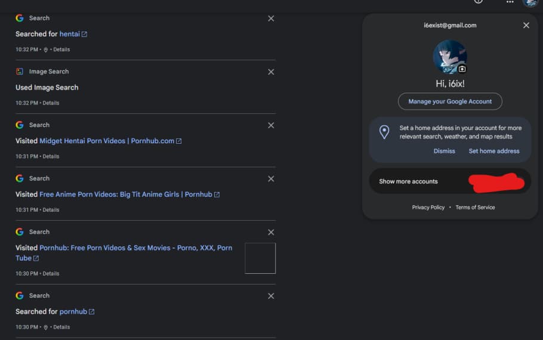
Task: Open Details for the Image Search entry
Action: click(51, 103)
